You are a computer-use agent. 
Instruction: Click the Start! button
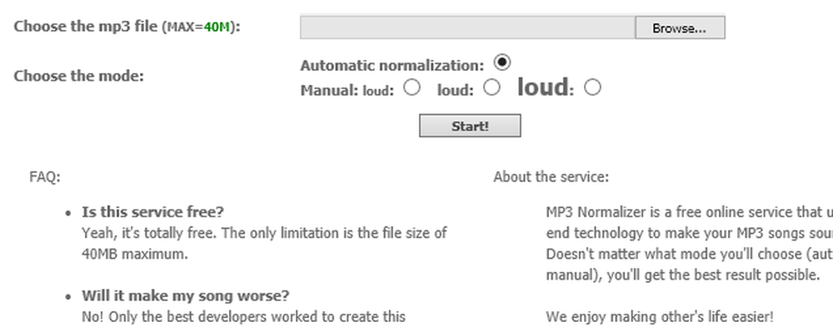470,126
